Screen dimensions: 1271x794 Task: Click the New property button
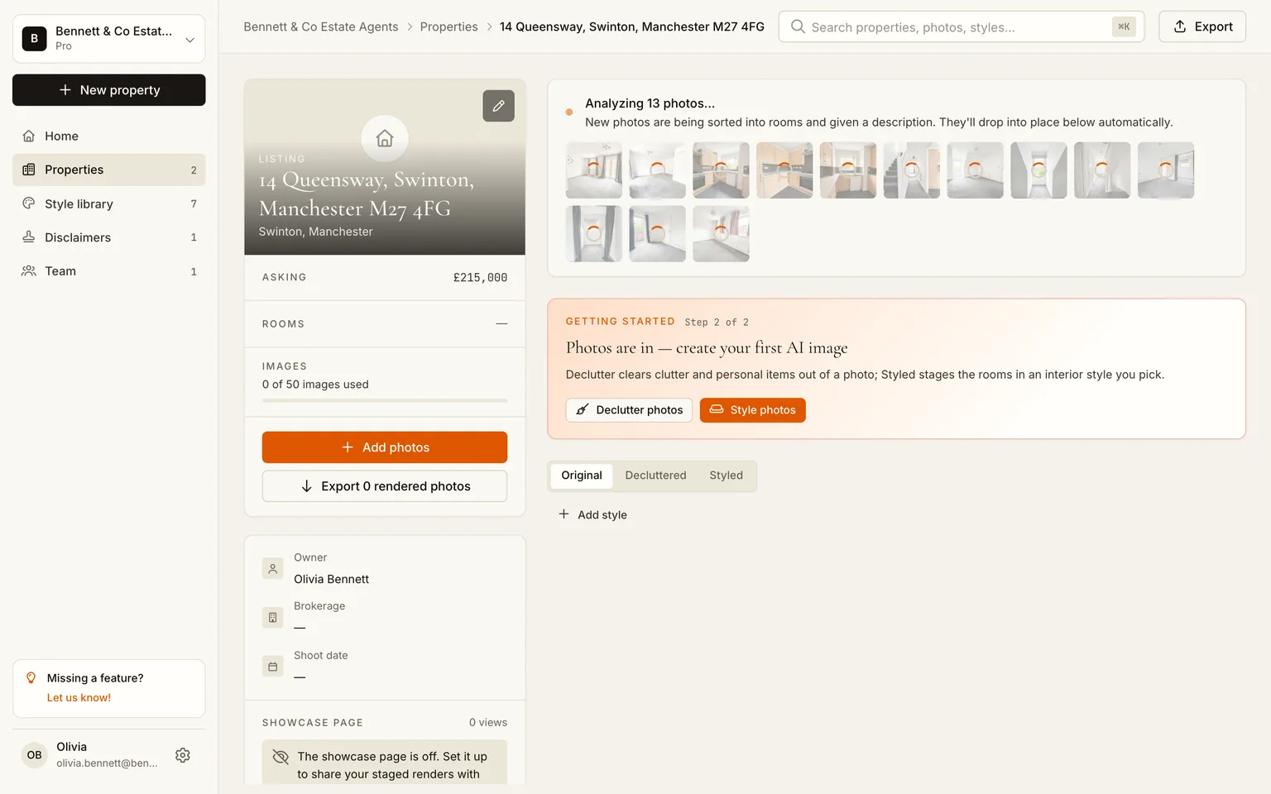pyautogui.click(x=108, y=90)
